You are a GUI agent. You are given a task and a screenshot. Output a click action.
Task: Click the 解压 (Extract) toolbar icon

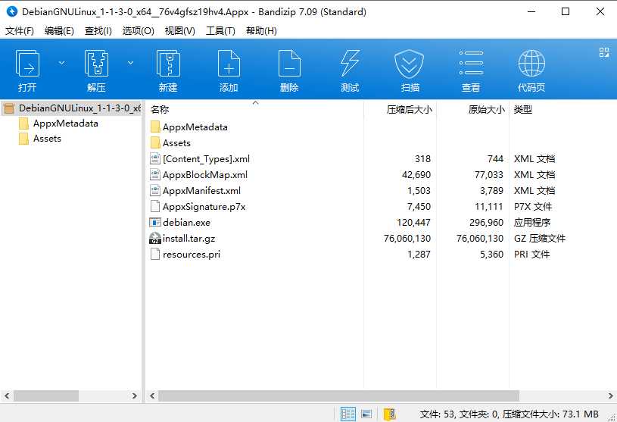pos(96,70)
